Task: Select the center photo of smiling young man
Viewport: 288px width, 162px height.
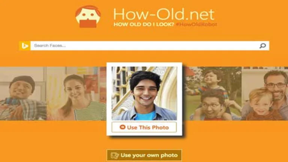Action: pos(144,93)
